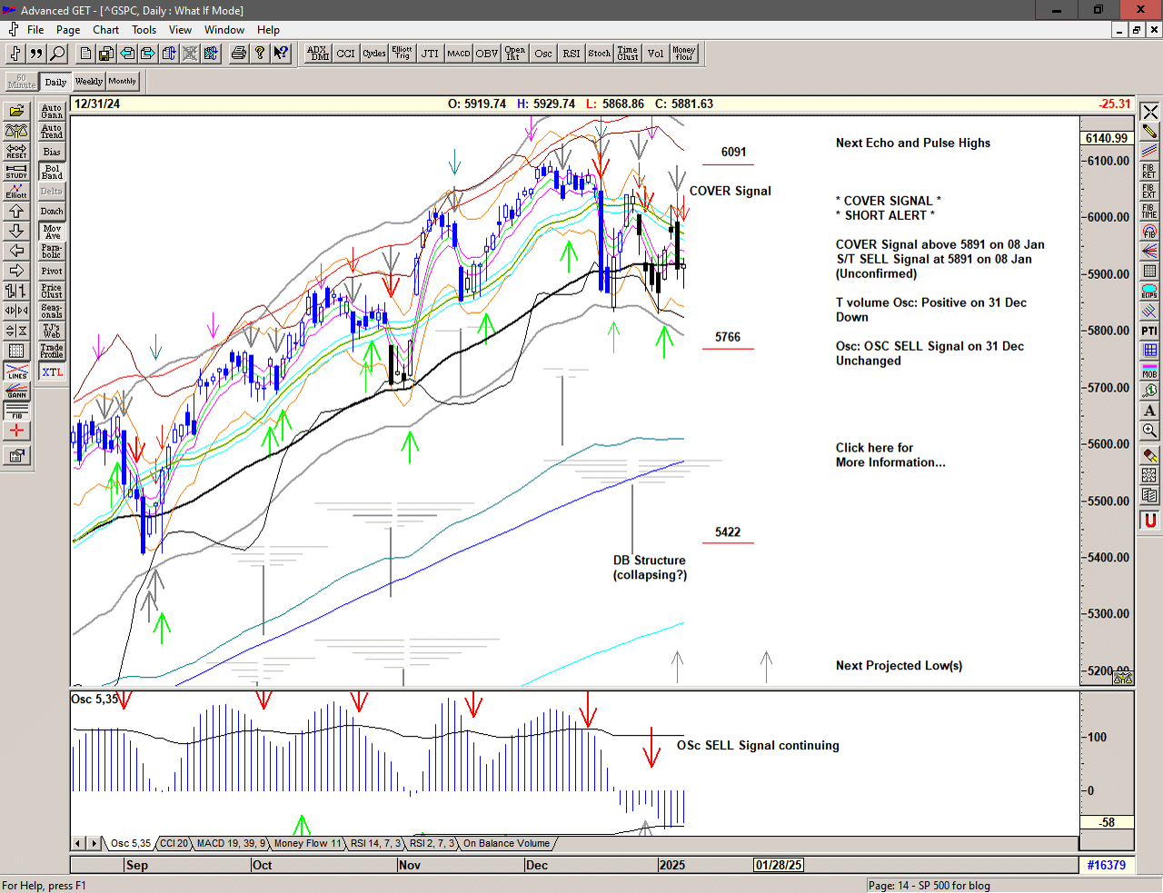
Task: Select the text annotation 'A' tool
Action: (x=1149, y=411)
